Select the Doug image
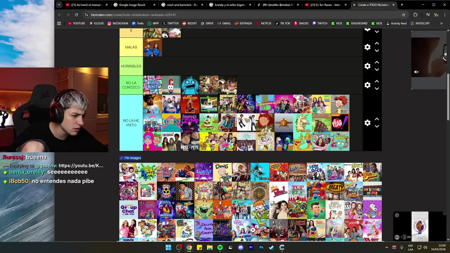The height and width of the screenshot is (253, 450). (223, 172)
